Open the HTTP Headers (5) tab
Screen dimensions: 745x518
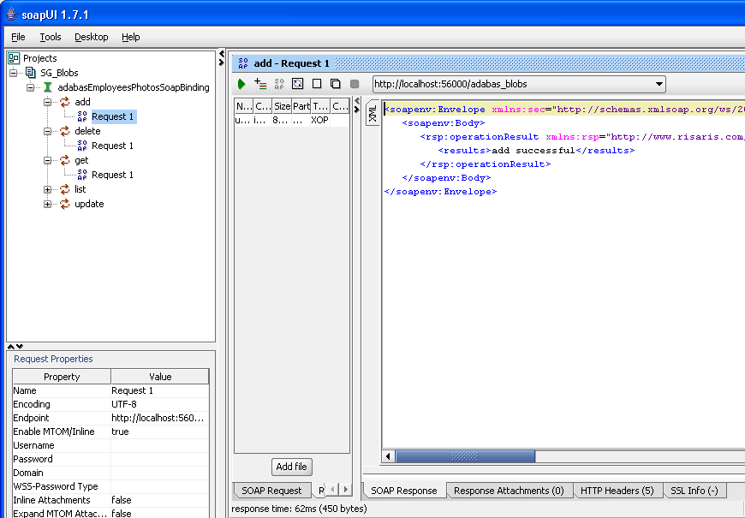coord(617,491)
